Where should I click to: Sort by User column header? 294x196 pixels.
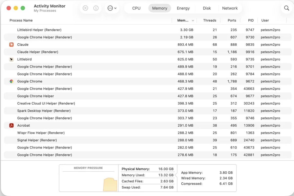[x=265, y=21]
